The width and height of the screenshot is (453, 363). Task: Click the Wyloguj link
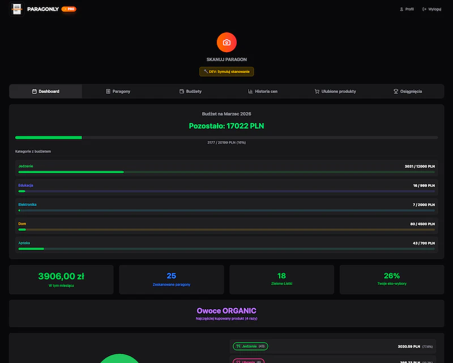click(432, 9)
